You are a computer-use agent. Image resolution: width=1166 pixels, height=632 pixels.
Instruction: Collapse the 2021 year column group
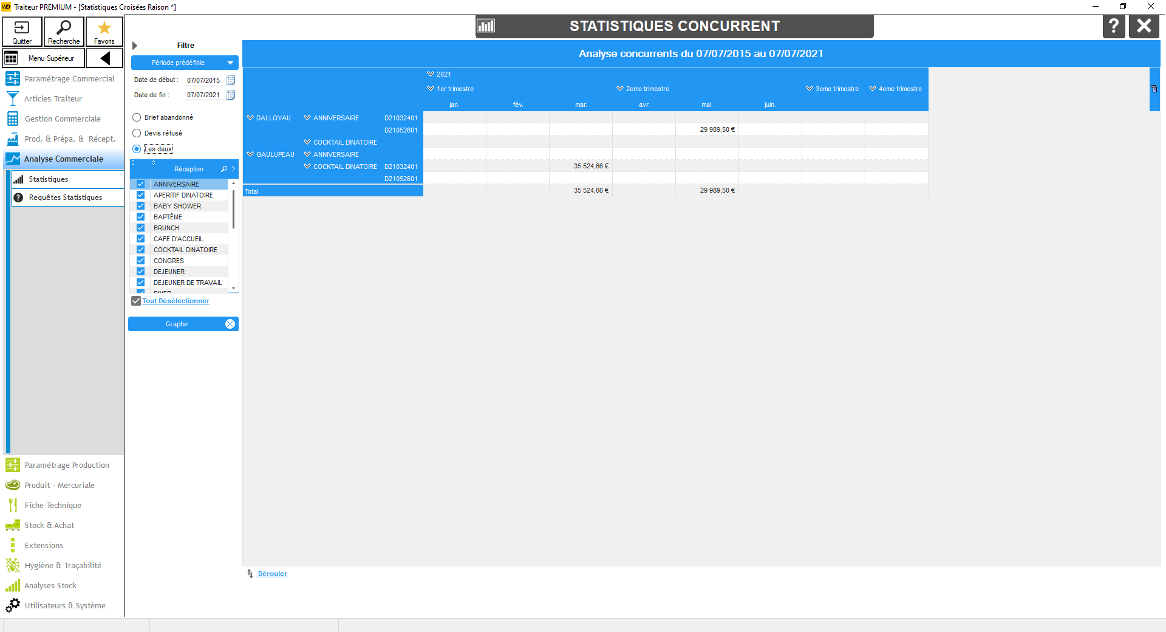tap(431, 74)
